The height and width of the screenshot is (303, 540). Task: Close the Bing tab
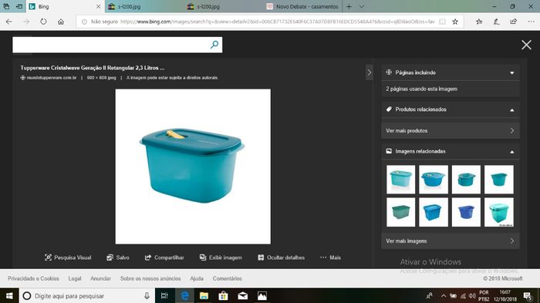coord(99,6)
